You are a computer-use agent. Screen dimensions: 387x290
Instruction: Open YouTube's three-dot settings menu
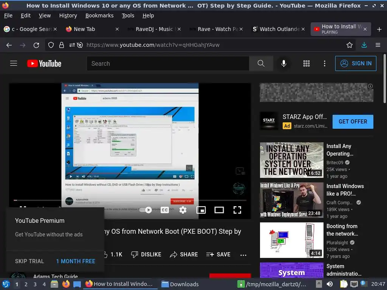click(325, 63)
